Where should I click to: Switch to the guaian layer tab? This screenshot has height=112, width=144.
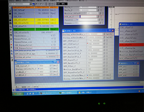click(36, 87)
